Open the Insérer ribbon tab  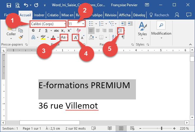[x=39, y=15]
